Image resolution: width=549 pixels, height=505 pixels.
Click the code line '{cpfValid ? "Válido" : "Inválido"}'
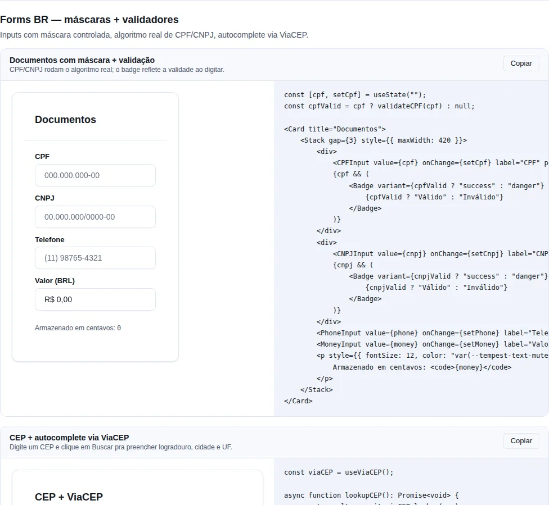[434, 197]
